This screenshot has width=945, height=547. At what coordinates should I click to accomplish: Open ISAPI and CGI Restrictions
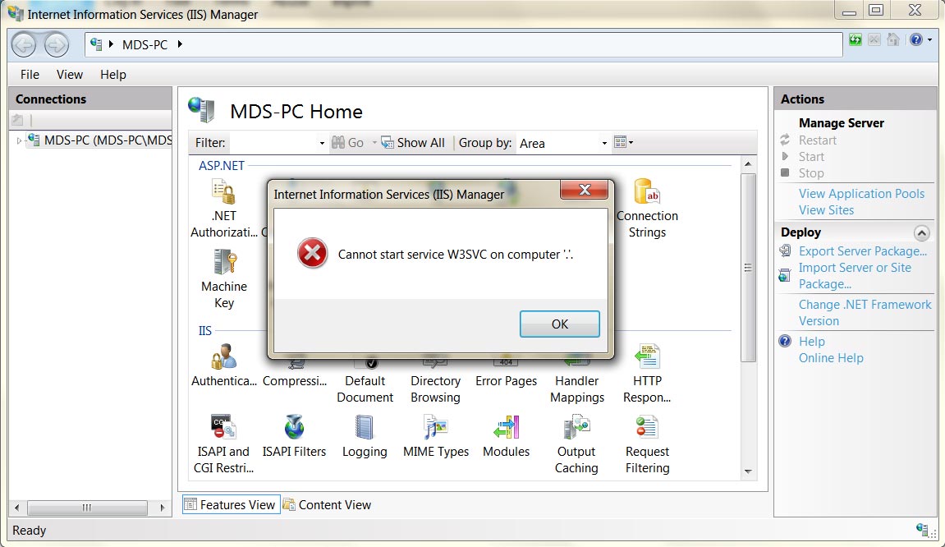(223, 444)
